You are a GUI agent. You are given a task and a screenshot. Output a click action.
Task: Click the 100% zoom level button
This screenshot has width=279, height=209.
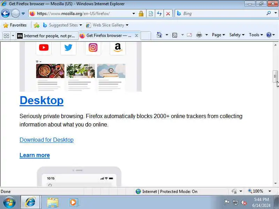pyautogui.click(x=256, y=191)
